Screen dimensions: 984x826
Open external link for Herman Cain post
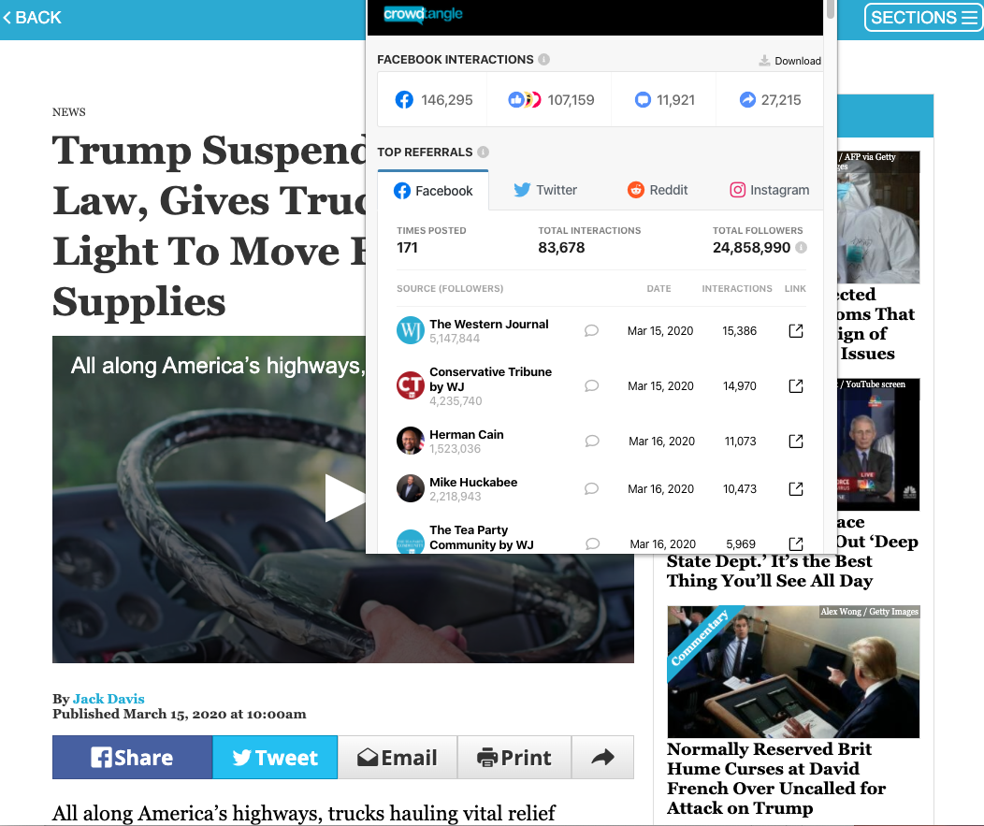click(x=796, y=442)
